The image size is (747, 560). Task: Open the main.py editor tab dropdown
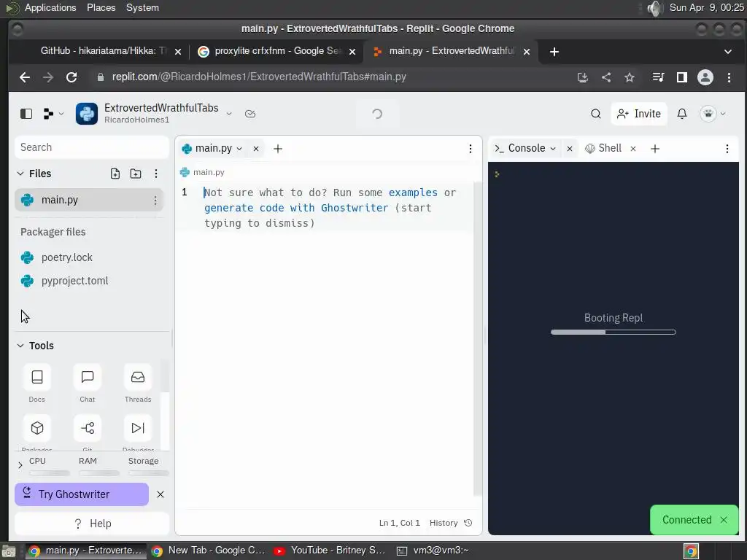pyautogui.click(x=239, y=149)
